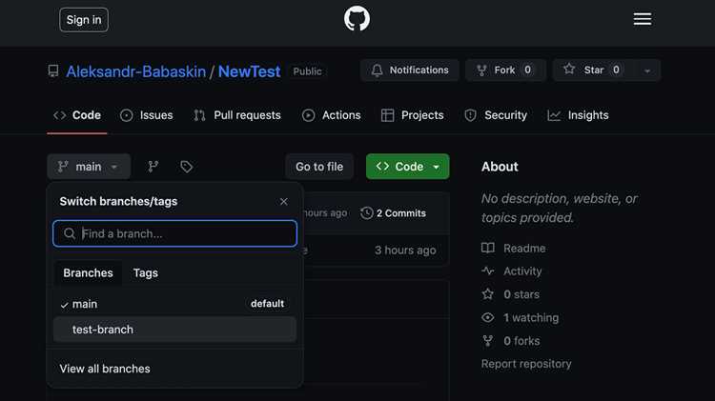Focus the Find a branch search field
This screenshot has width=715, height=401.
[174, 233]
